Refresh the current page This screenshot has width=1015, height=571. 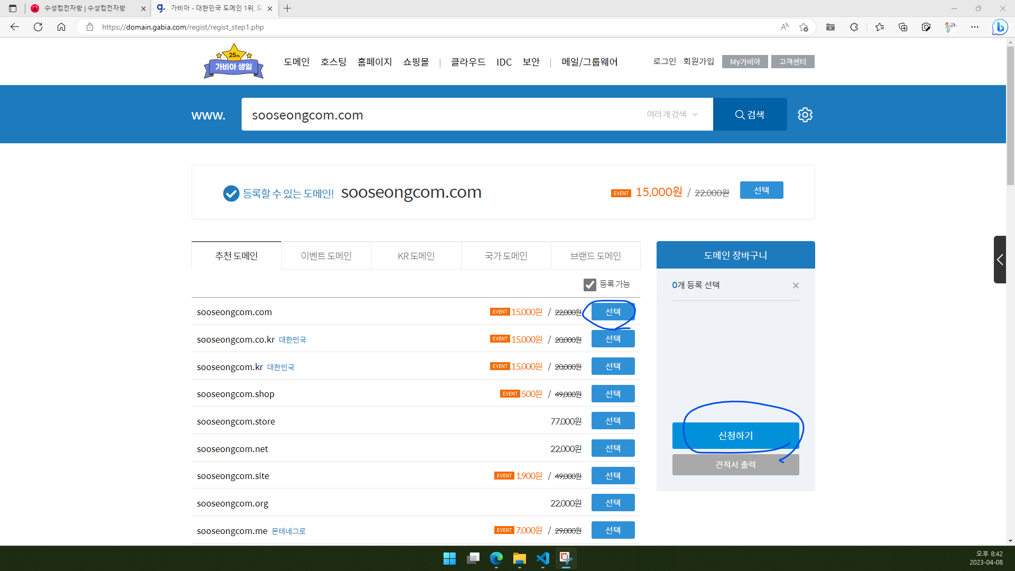coord(38,27)
